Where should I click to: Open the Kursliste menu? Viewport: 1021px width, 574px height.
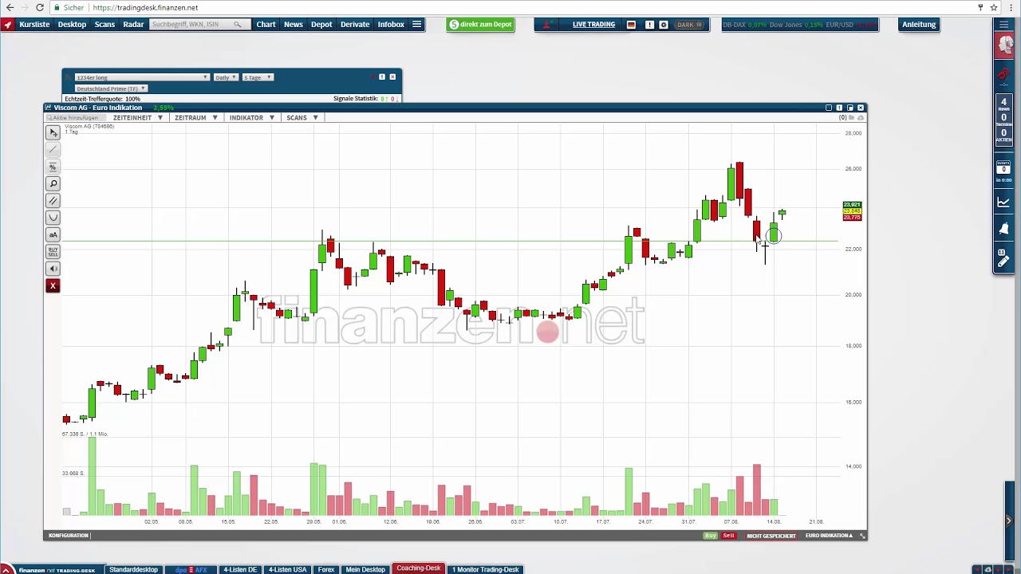coord(34,25)
